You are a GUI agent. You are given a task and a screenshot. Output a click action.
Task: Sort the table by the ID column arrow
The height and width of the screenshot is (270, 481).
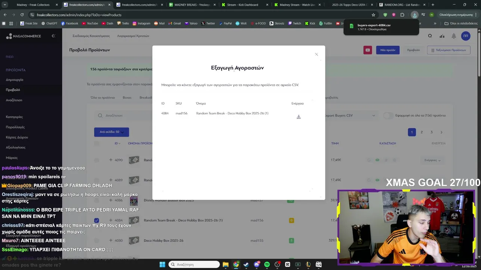coord(120,143)
